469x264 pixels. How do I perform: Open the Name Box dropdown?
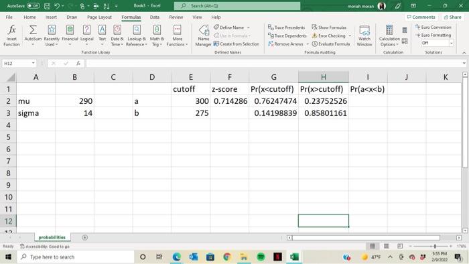pyautogui.click(x=33, y=63)
